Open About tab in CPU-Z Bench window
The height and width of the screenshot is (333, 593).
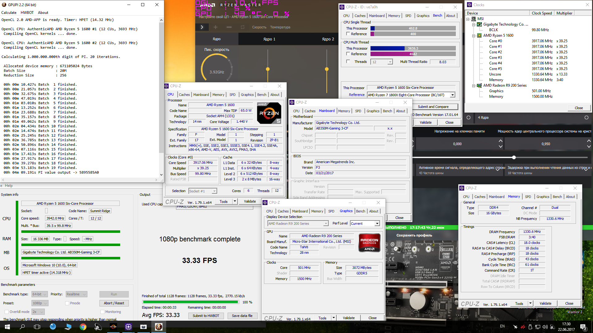click(451, 16)
